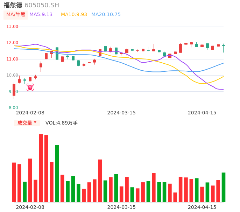Click the stock code 605050.SH
The image size is (240, 212).
pos(42,5)
